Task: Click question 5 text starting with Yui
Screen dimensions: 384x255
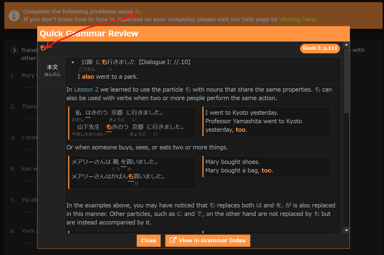Action: coord(29,200)
